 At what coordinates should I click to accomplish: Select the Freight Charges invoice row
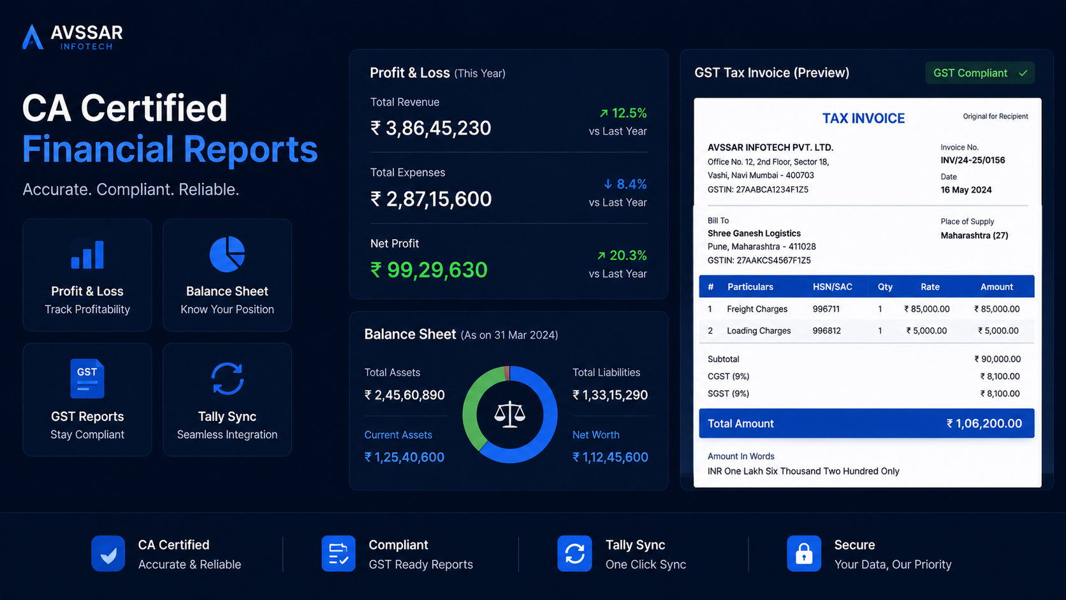[866, 309]
